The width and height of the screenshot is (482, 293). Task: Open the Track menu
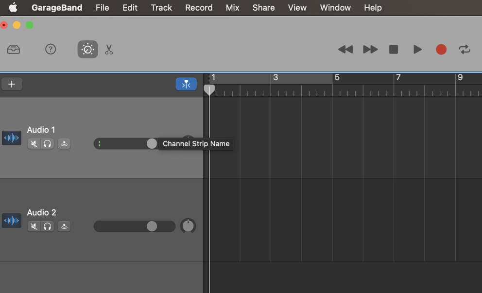point(161,7)
